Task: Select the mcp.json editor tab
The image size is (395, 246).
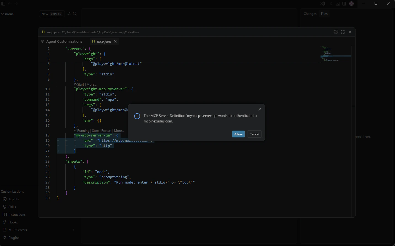Action: tap(104, 41)
